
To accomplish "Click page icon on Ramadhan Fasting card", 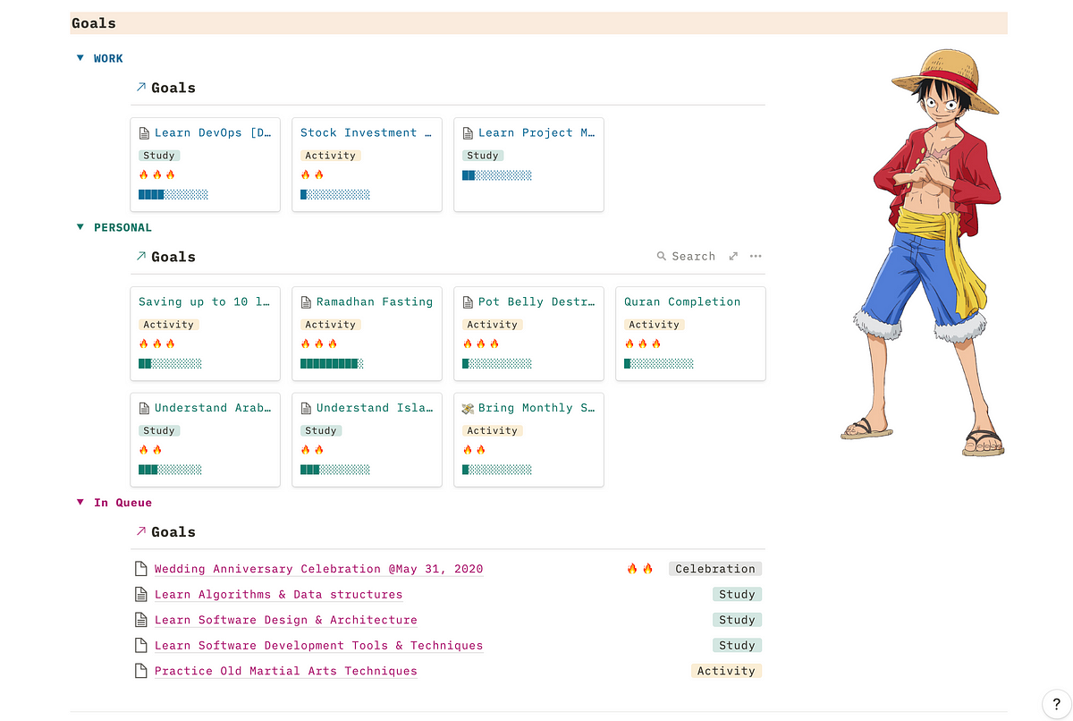I will coord(306,302).
